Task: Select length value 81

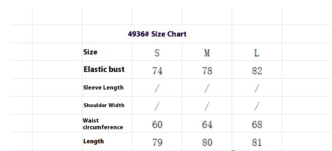Action: point(257,142)
